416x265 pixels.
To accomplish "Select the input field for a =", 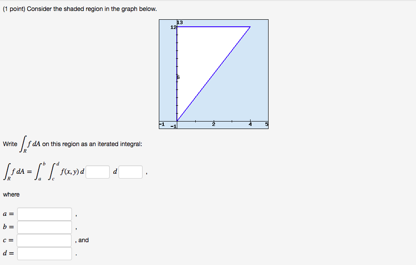I will (x=44, y=214).
